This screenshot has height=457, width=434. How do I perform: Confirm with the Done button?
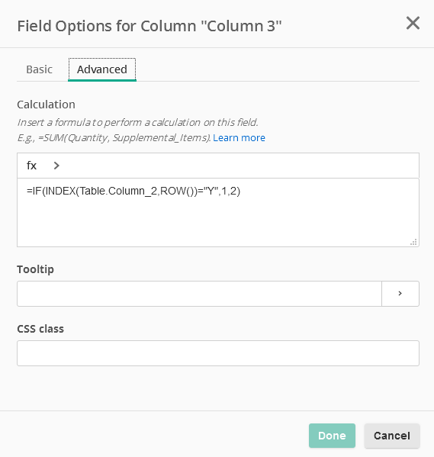tap(332, 436)
